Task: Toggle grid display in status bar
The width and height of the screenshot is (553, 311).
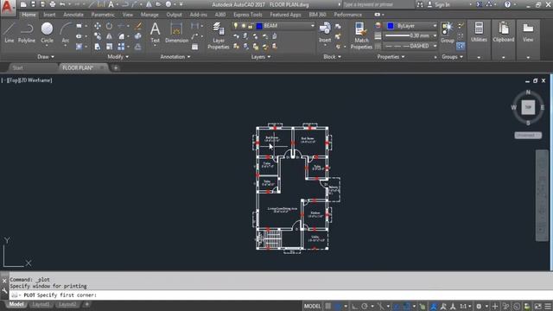Action: pos(328,306)
